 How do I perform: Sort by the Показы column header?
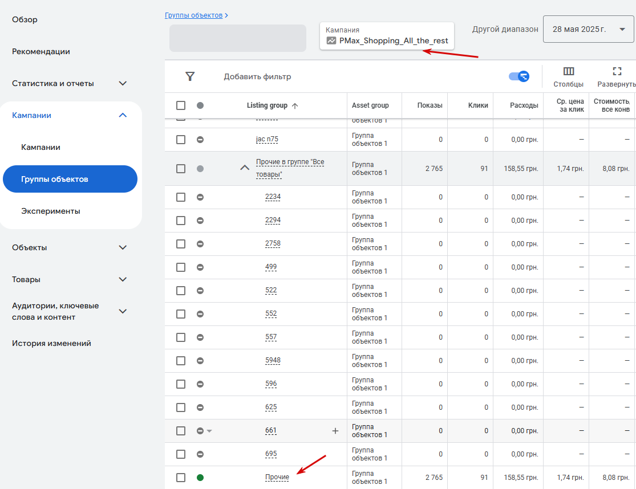430,105
